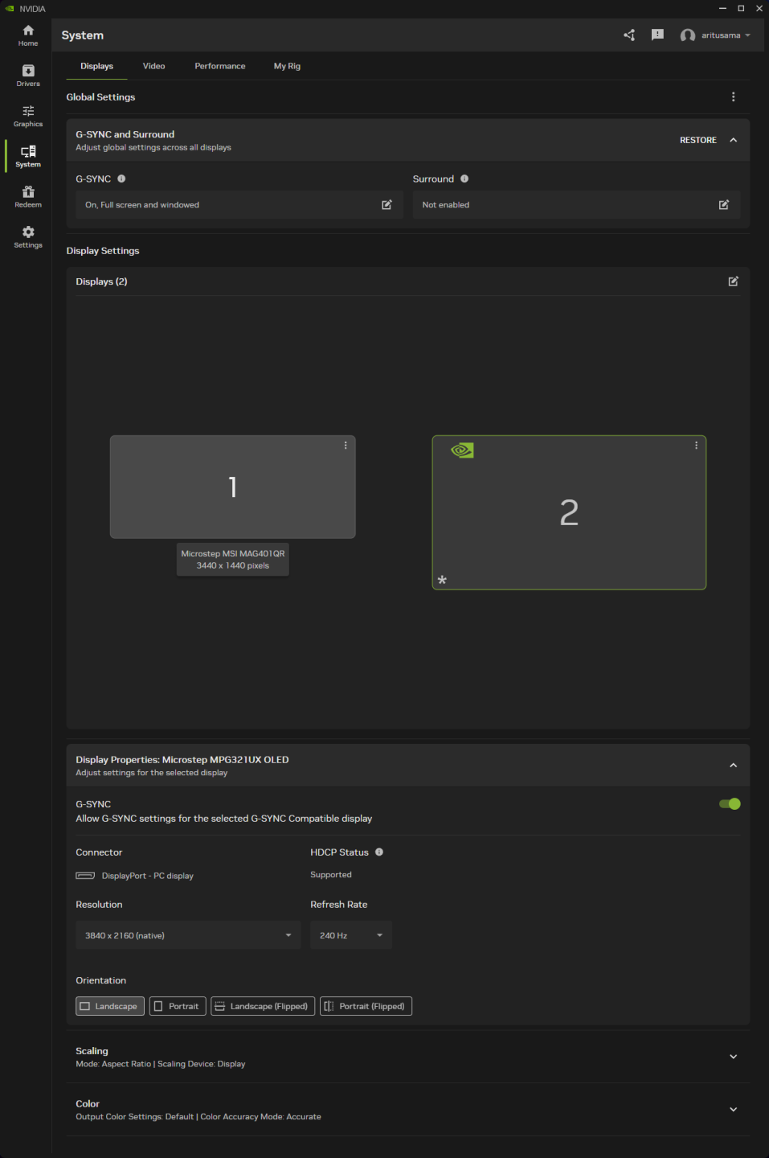Image resolution: width=769 pixels, height=1158 pixels.
Task: Click HDCP 'Supported' status text
Action: (x=331, y=875)
